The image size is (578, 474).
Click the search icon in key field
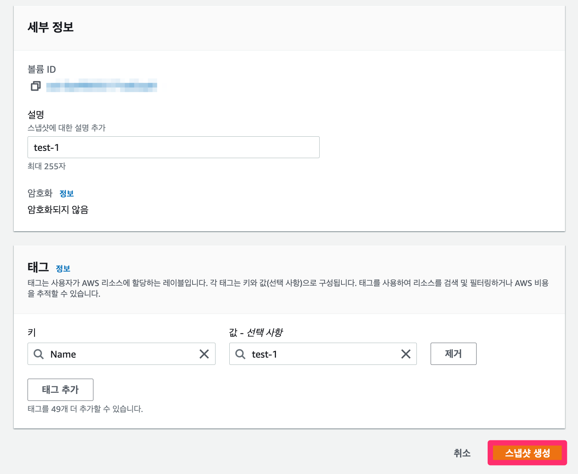[39, 354]
